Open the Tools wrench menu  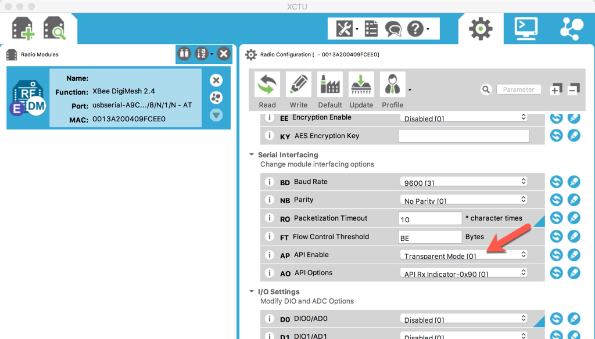345,28
